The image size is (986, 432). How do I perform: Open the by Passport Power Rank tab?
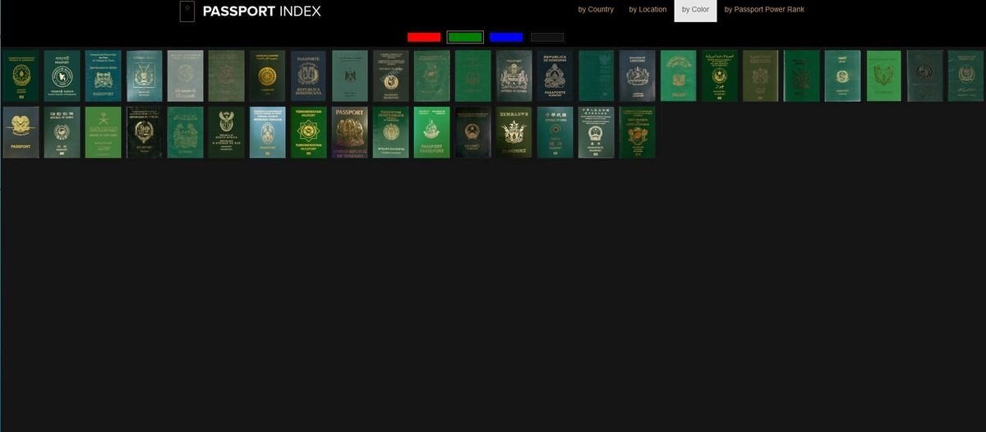click(x=764, y=10)
